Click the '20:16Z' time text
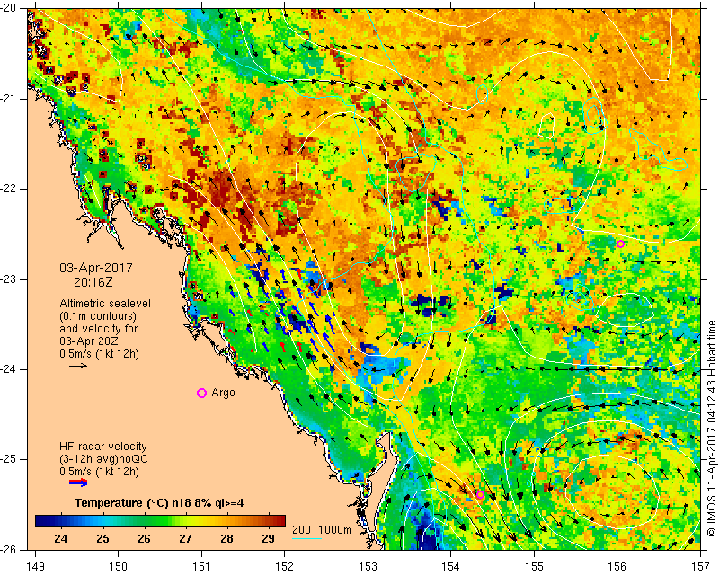This screenshot has height=575, width=719. coord(93,282)
